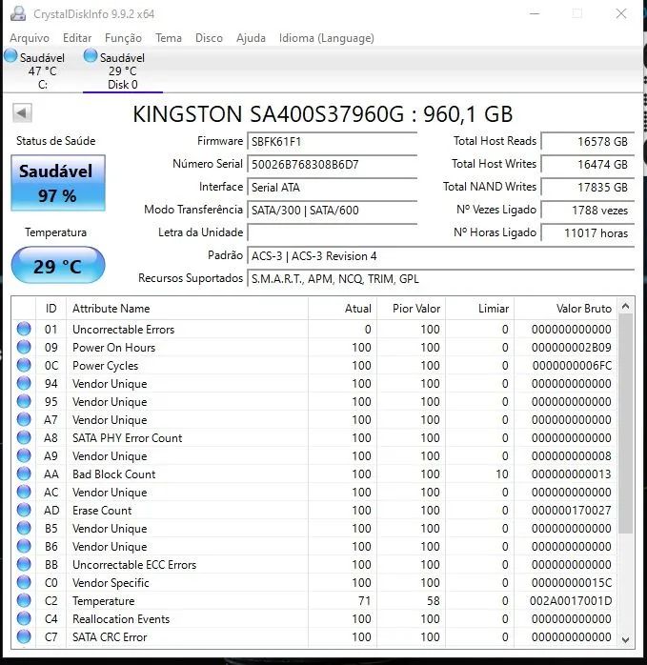Click the previous disk arrow button

(x=22, y=112)
